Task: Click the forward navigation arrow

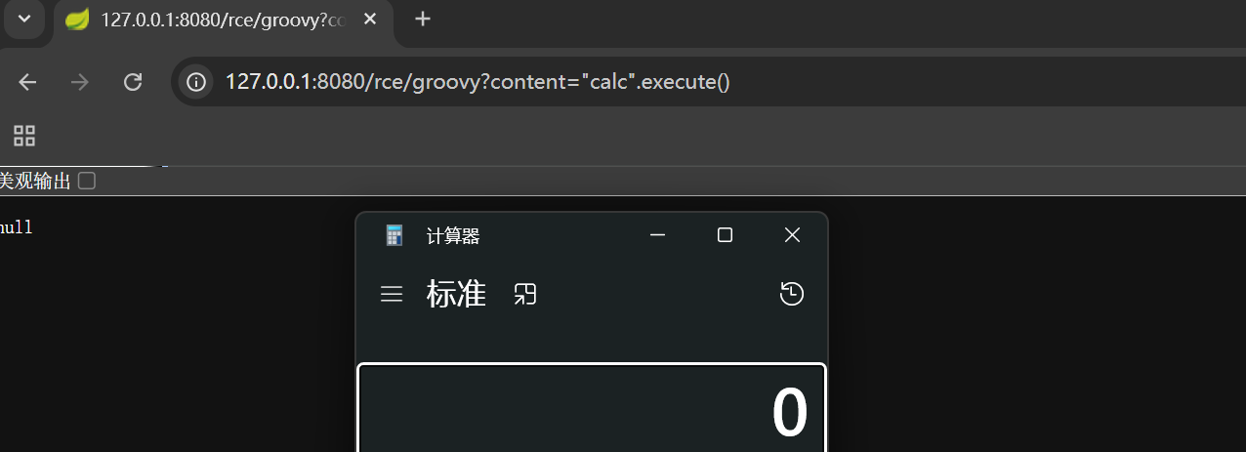Action: [80, 82]
